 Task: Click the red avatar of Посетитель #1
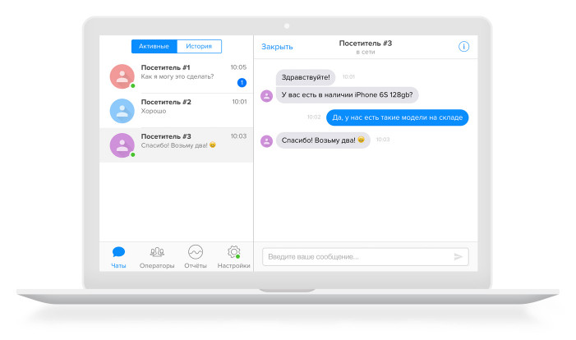(122, 76)
